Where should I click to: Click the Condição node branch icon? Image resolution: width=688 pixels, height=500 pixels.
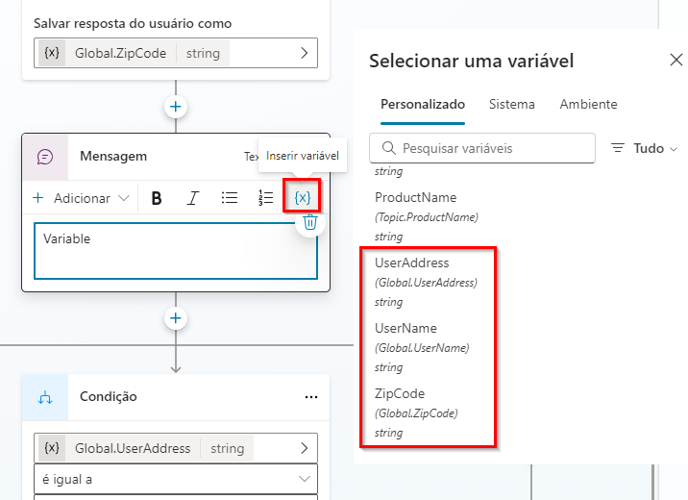pos(45,397)
